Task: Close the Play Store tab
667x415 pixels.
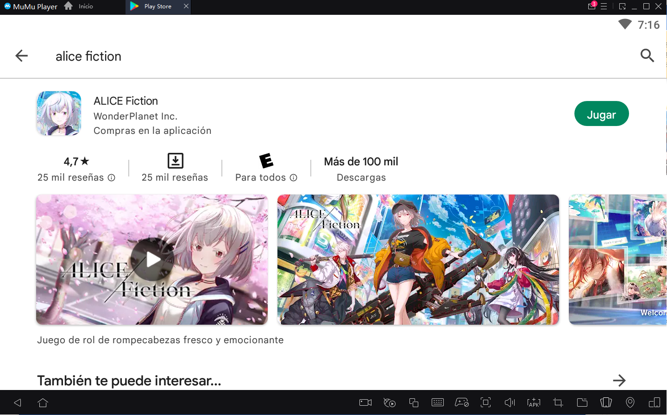Action: 186,6
